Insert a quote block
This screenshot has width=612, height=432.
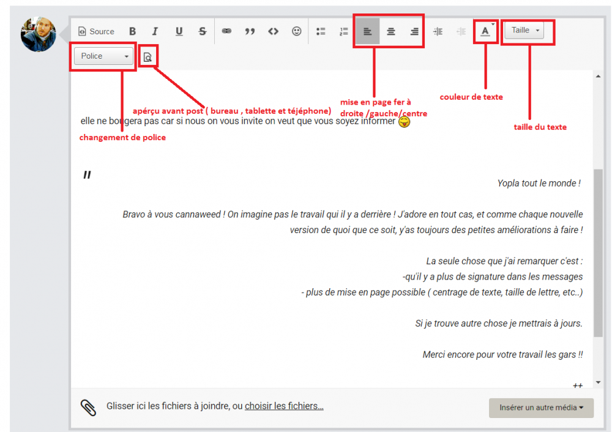point(250,31)
